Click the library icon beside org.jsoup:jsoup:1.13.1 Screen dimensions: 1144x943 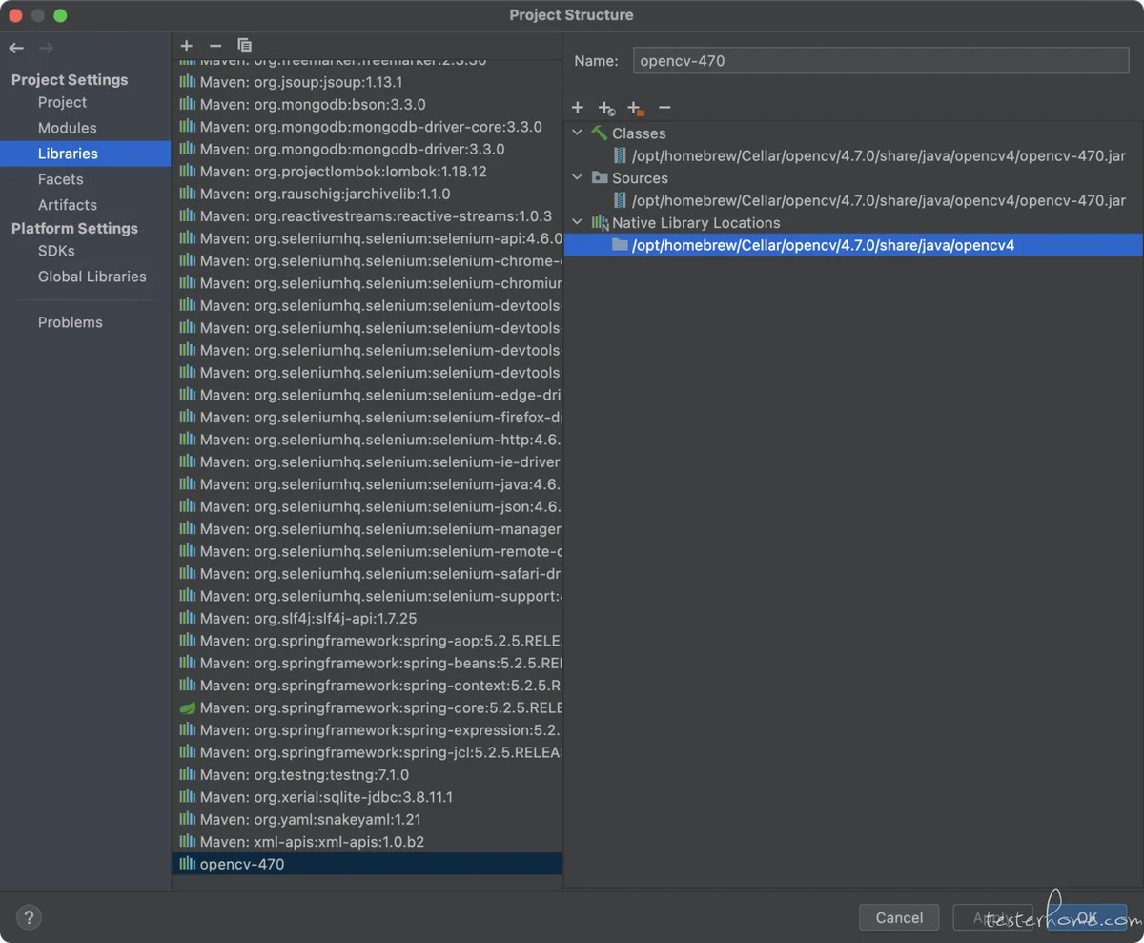tap(188, 82)
